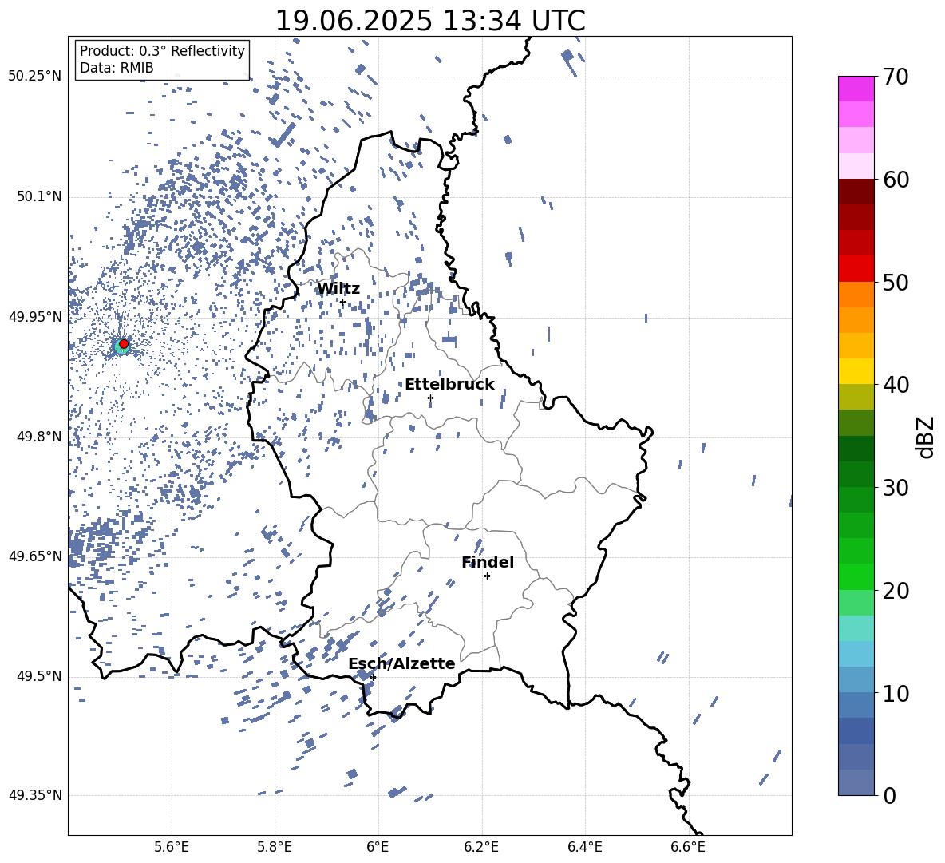This screenshot has width=945, height=863.
Task: Click the 49.8°N latitude label
Action: point(39,437)
